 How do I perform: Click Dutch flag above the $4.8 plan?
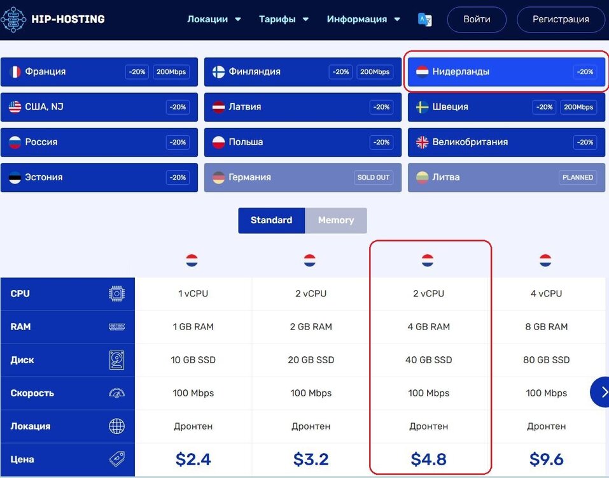pos(427,260)
